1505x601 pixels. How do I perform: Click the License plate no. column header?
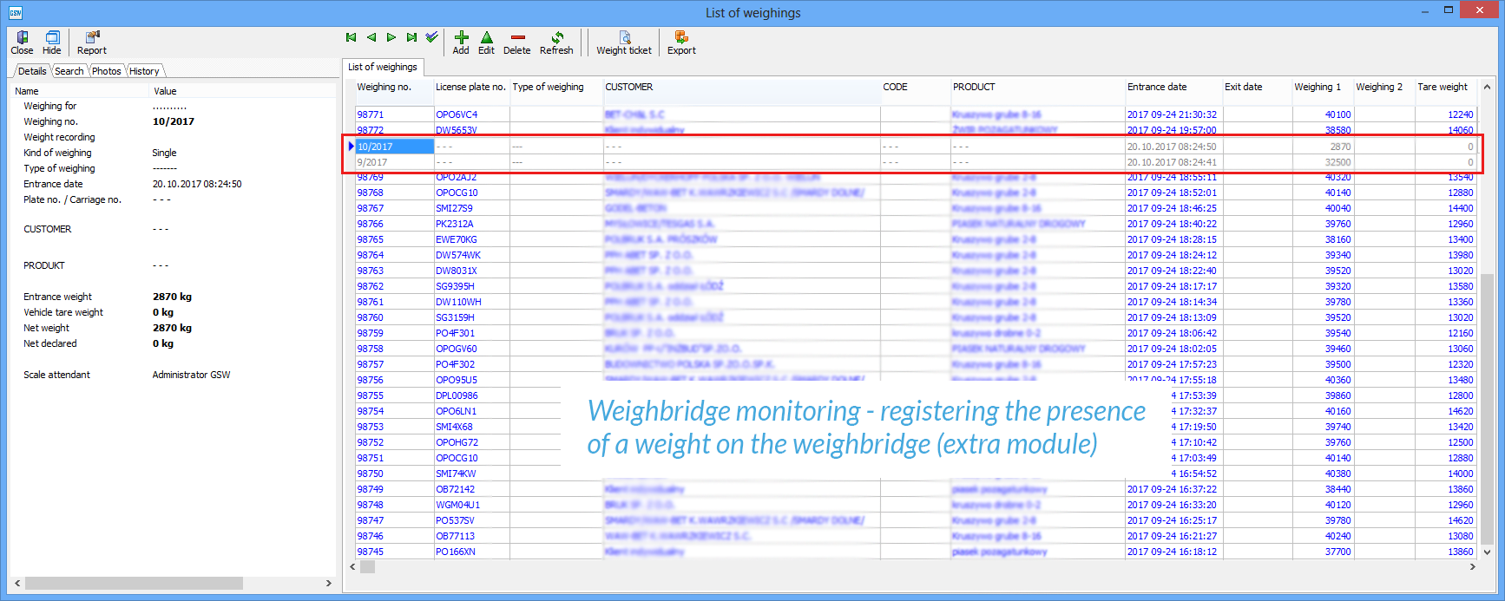pyautogui.click(x=470, y=87)
